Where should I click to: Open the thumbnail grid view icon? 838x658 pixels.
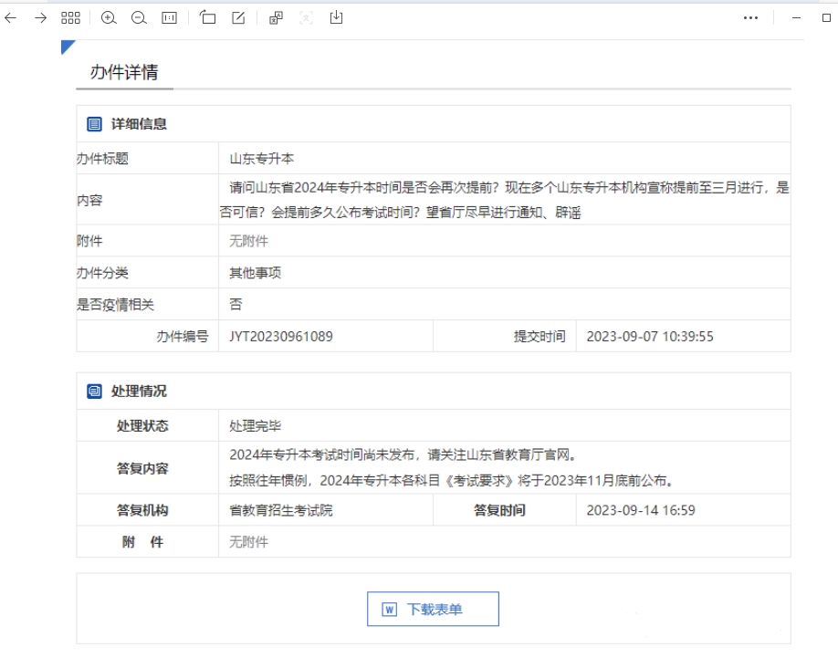coord(70,17)
